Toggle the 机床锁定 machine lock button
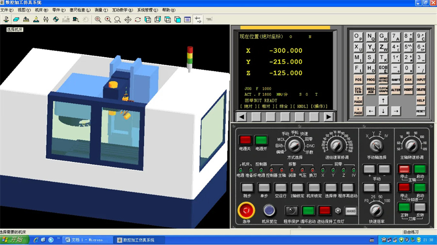Screen dimensions: 437x245 point(314,187)
